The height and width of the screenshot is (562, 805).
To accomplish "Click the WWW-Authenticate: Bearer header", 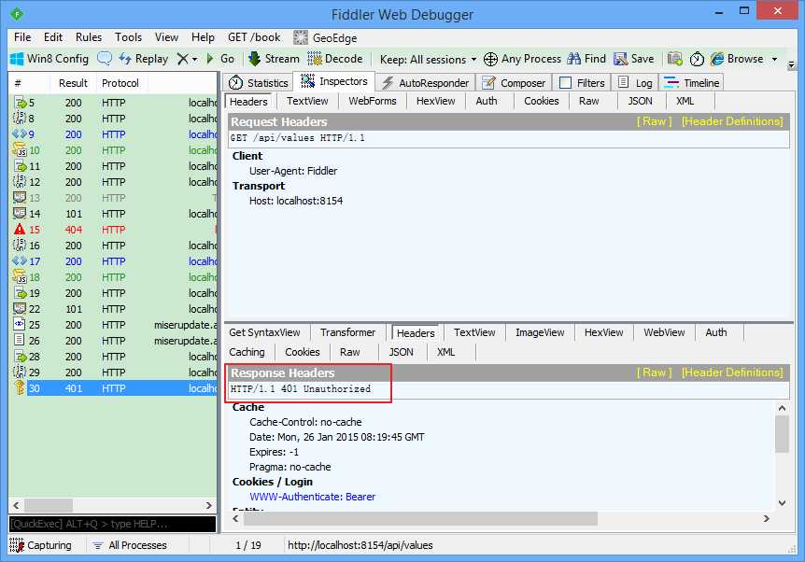I will [x=312, y=497].
